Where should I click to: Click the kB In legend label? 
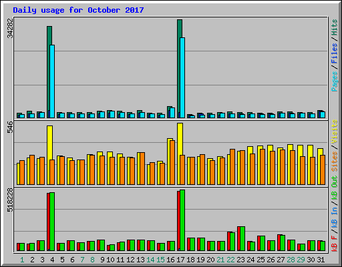point(334,217)
